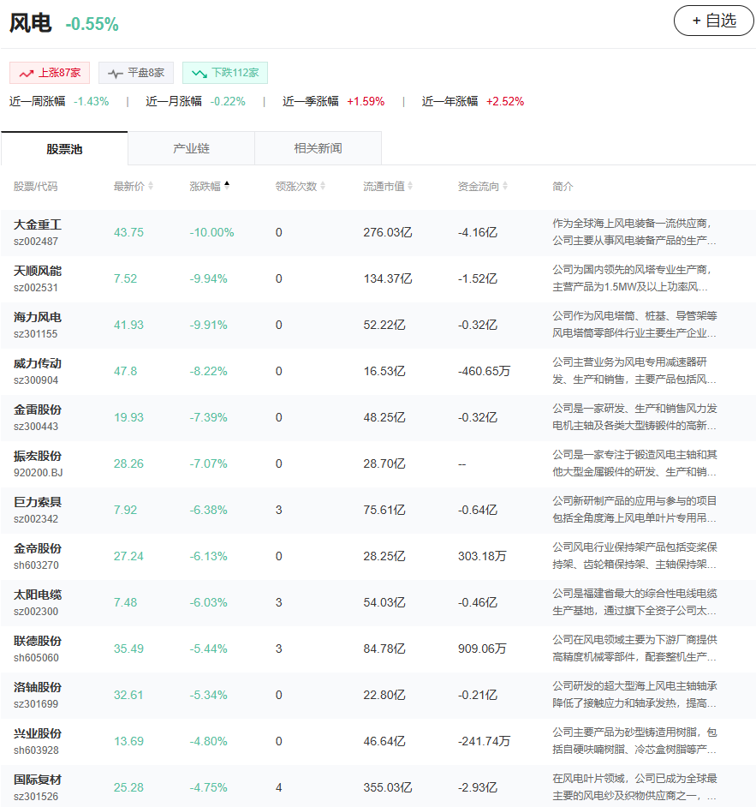
Task: Open stock 大金重工
Action: tap(38, 225)
